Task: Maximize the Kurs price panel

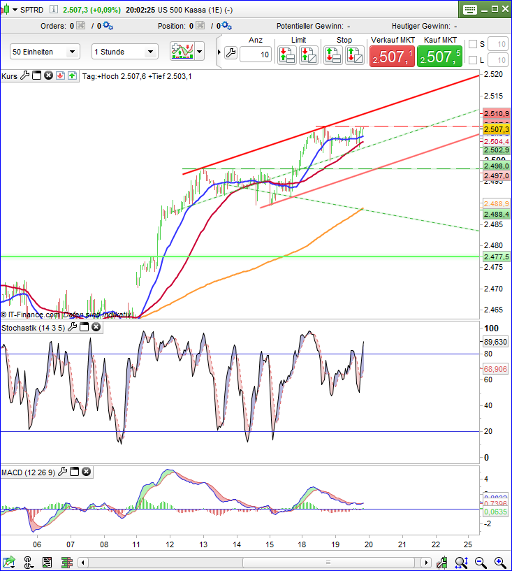Action: [x=37, y=75]
